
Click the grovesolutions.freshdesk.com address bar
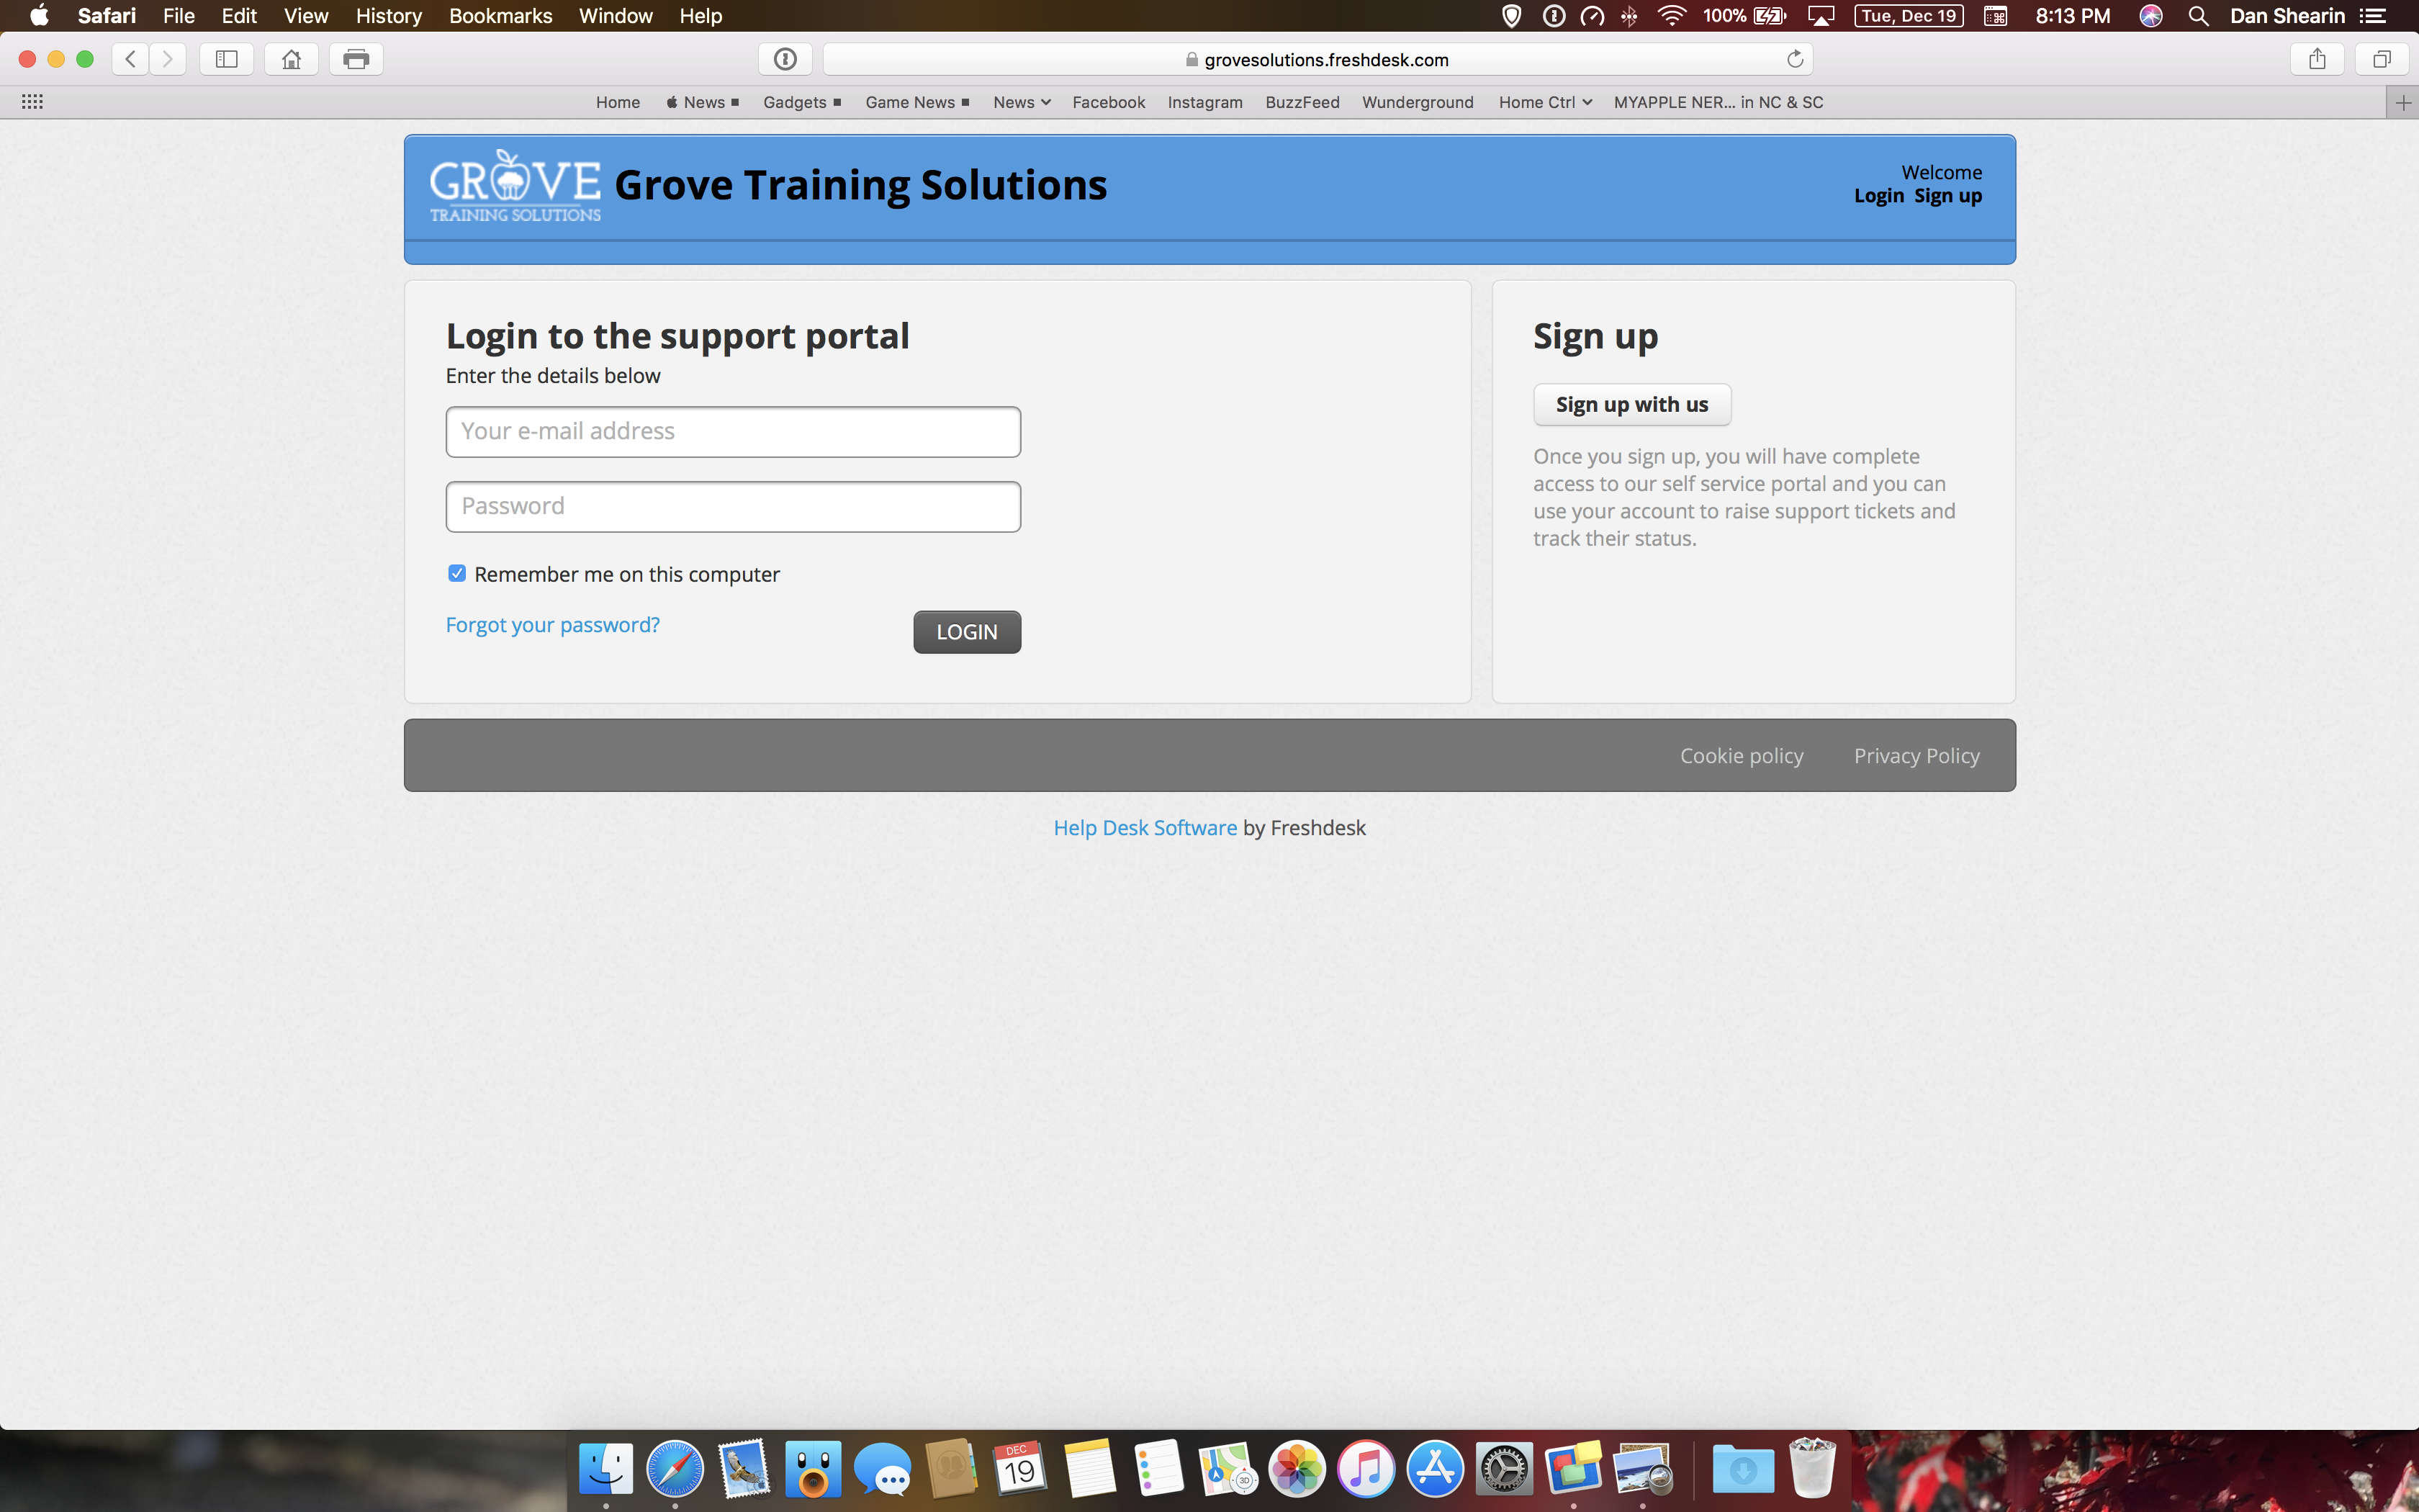click(x=1317, y=60)
